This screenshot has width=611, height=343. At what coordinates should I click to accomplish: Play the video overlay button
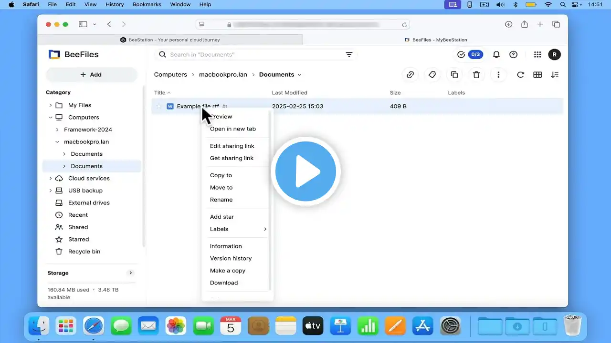point(305,171)
